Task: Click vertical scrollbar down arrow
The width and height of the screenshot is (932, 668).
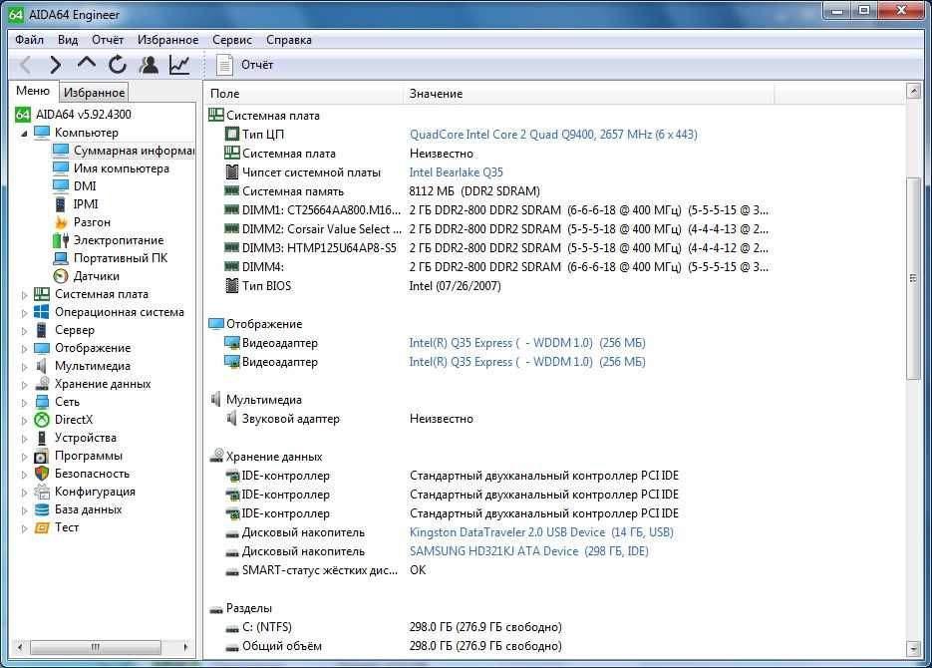Action: pos(914,648)
